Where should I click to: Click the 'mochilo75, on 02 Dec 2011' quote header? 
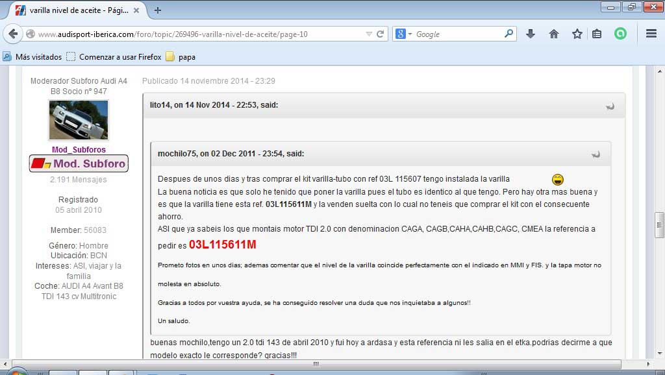tap(231, 154)
